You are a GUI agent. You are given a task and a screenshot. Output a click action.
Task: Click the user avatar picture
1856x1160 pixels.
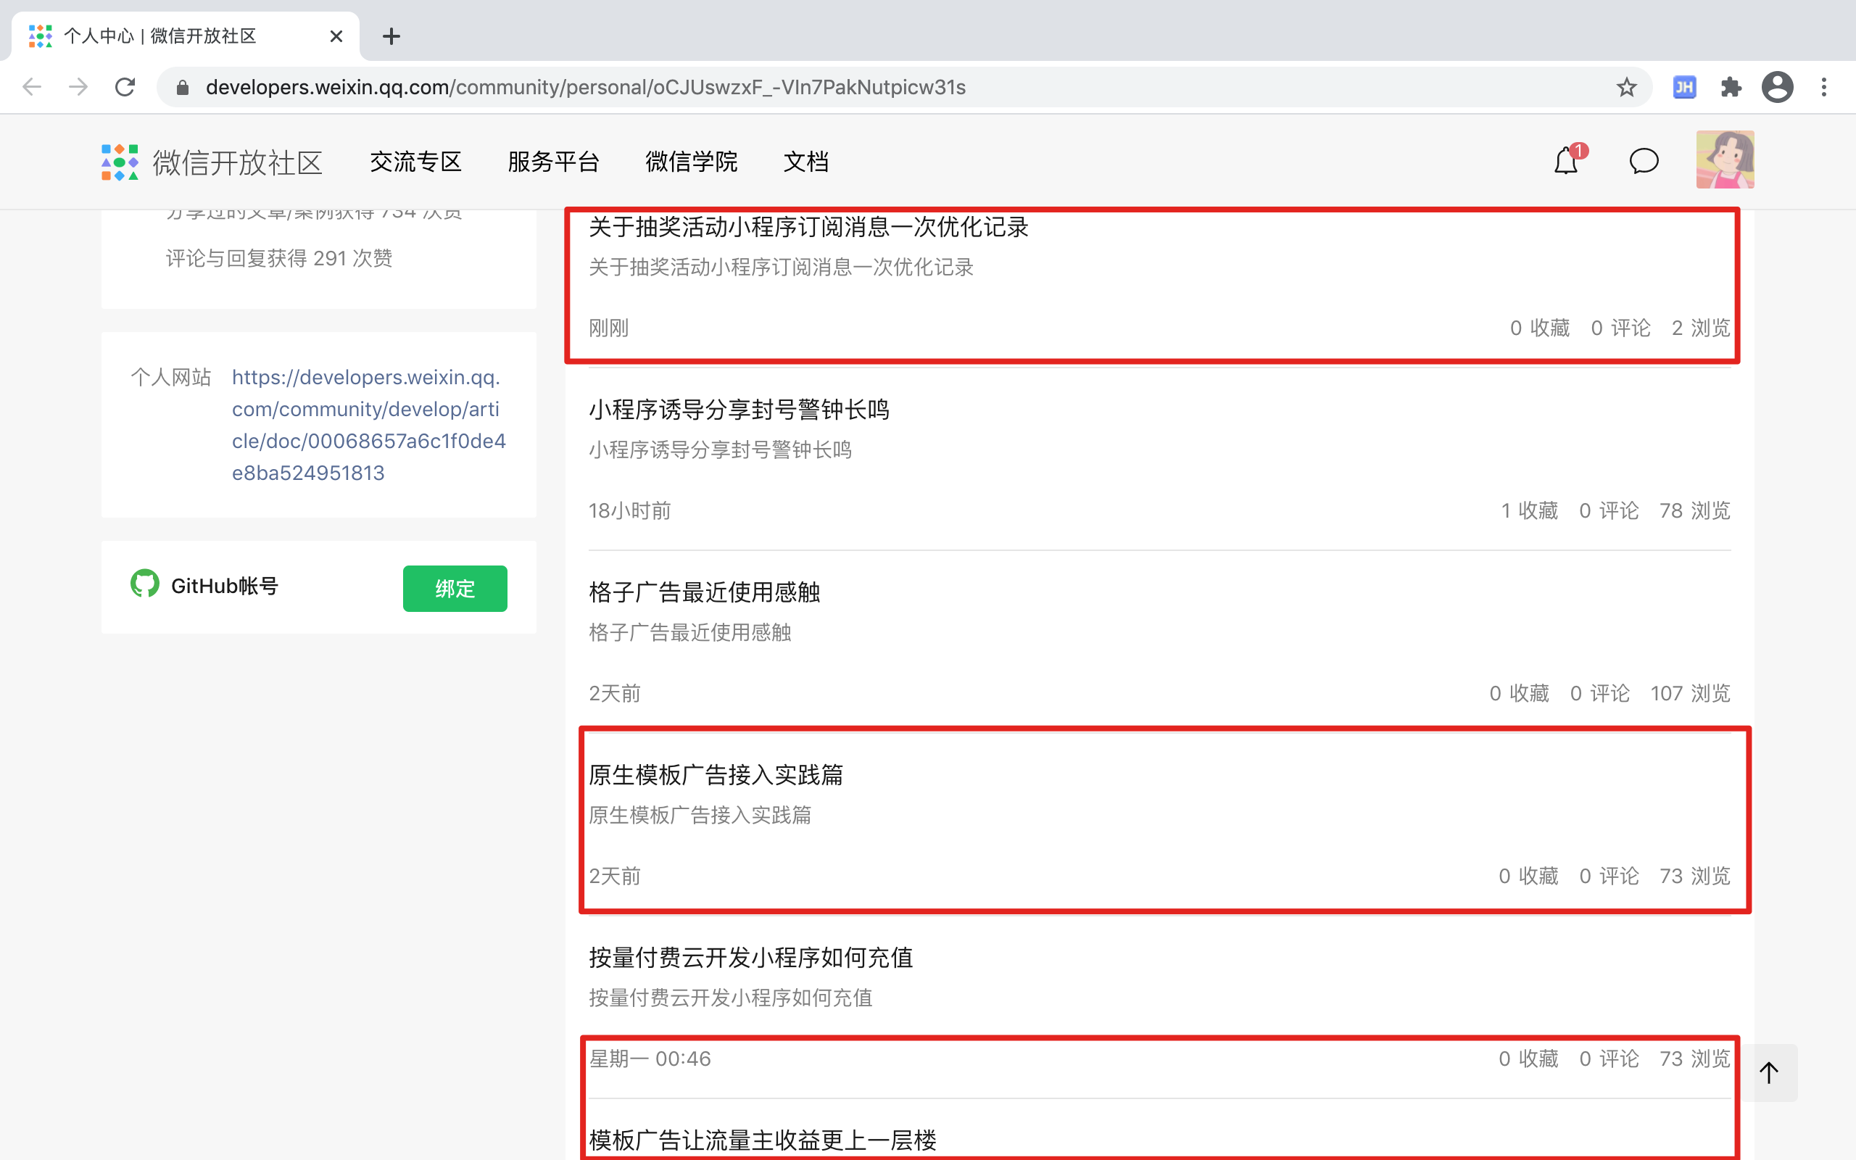coord(1725,159)
